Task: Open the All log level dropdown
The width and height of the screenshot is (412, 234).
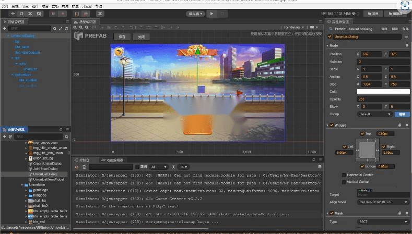Action: [159, 167]
